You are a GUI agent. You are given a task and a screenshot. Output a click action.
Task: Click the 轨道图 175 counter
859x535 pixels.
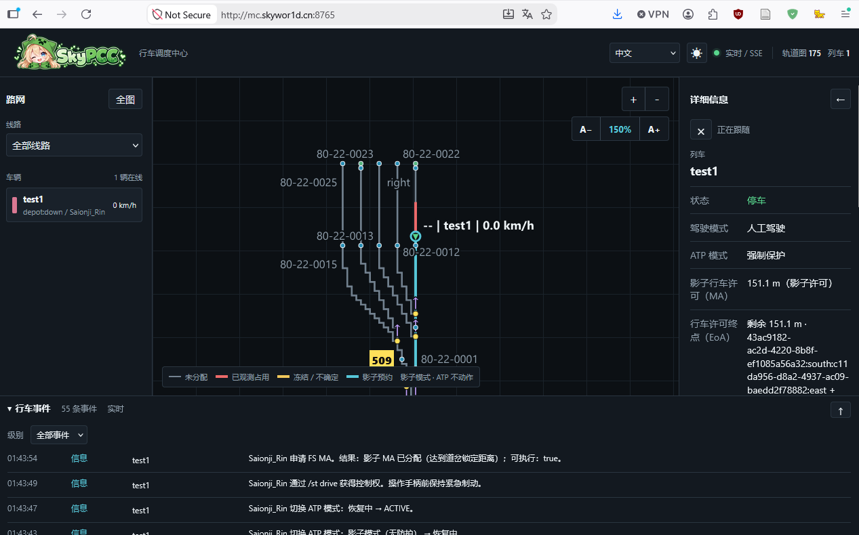click(801, 53)
